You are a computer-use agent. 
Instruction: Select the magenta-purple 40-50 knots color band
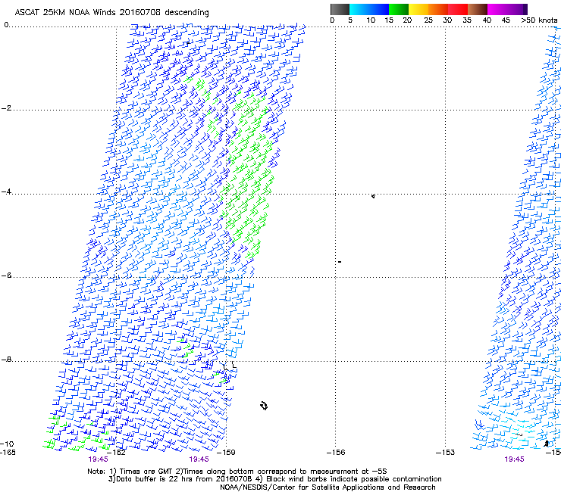[507, 9]
